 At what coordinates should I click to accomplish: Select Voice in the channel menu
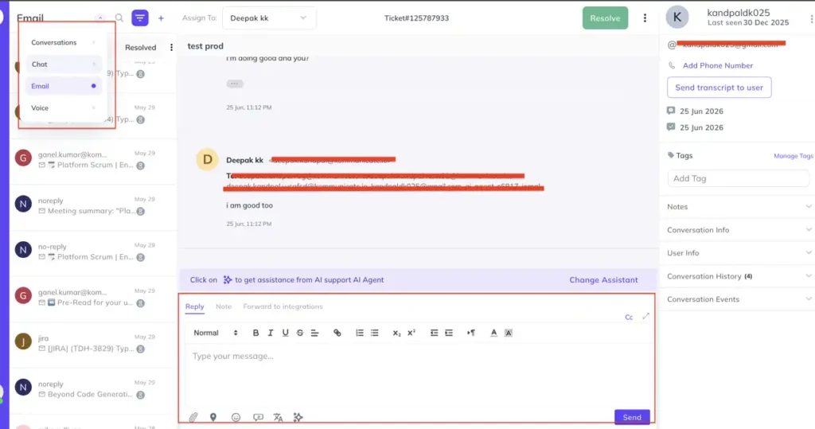(x=63, y=108)
